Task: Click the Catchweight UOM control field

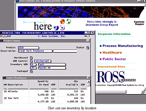Action: pos(43,61)
